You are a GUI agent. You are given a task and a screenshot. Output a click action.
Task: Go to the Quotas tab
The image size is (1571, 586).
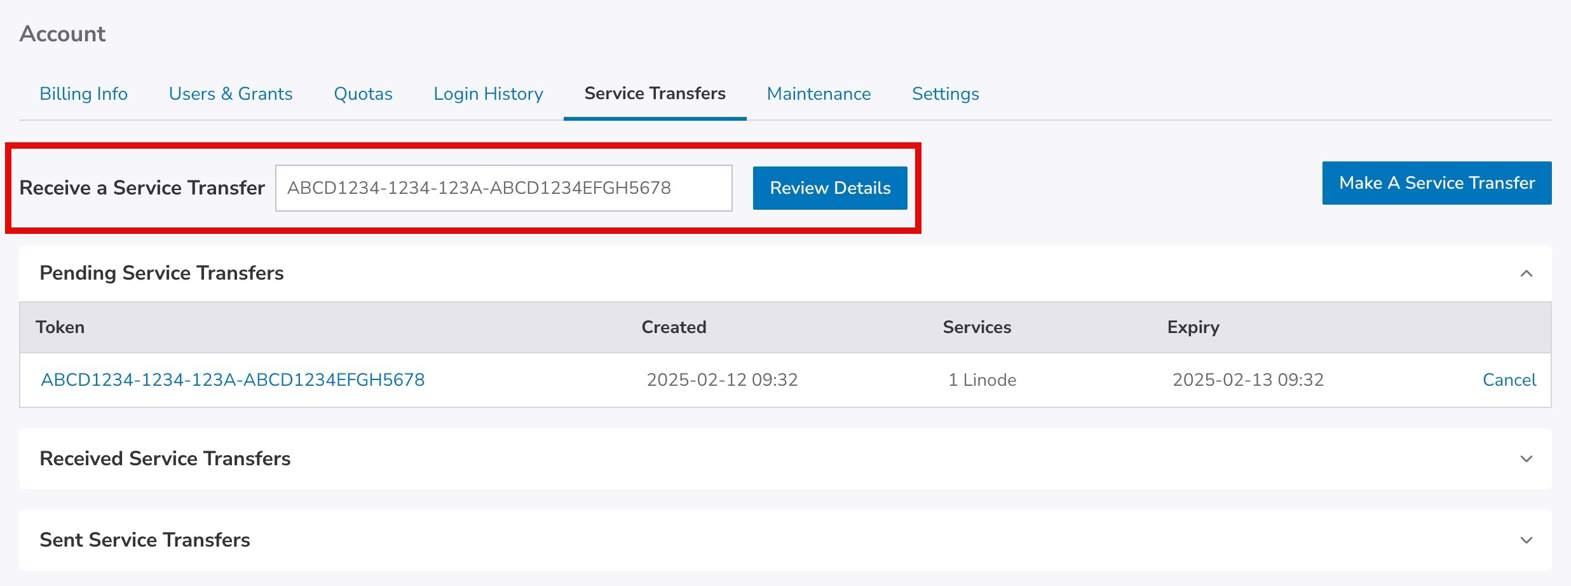click(x=363, y=94)
